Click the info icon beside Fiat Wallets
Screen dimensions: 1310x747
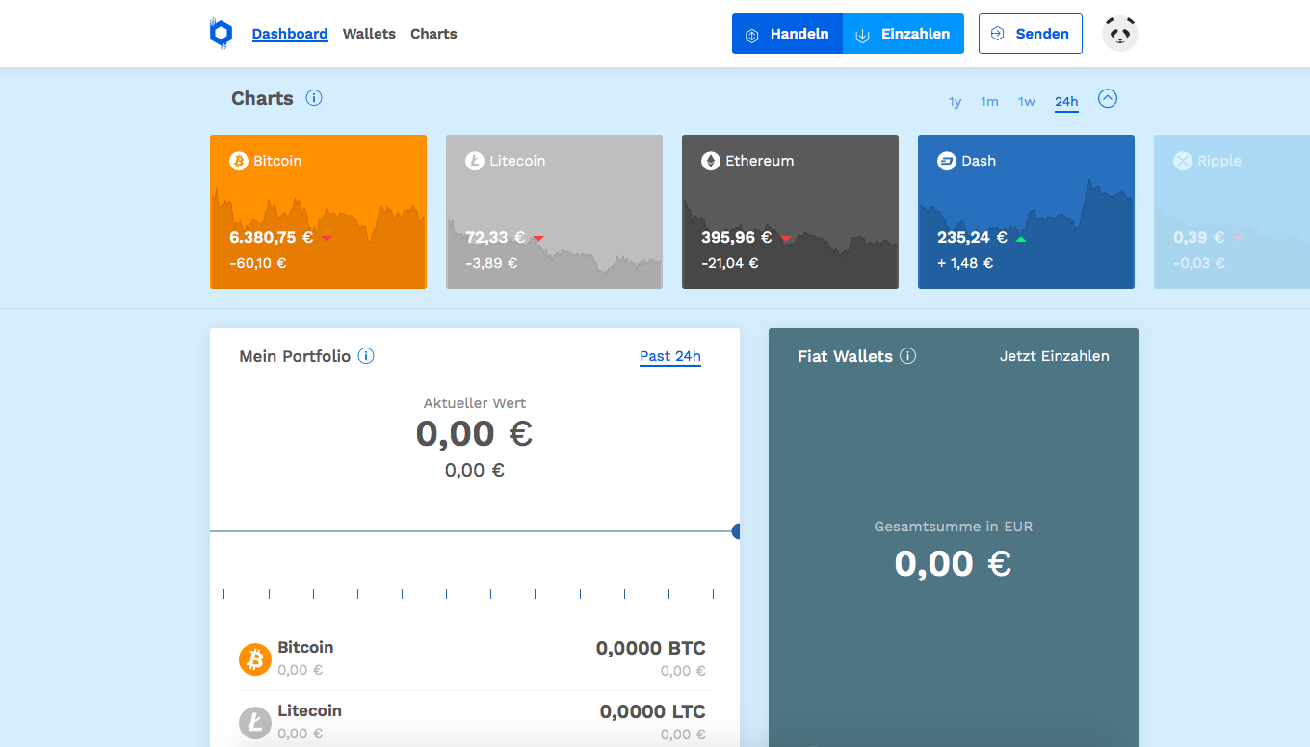(x=907, y=356)
